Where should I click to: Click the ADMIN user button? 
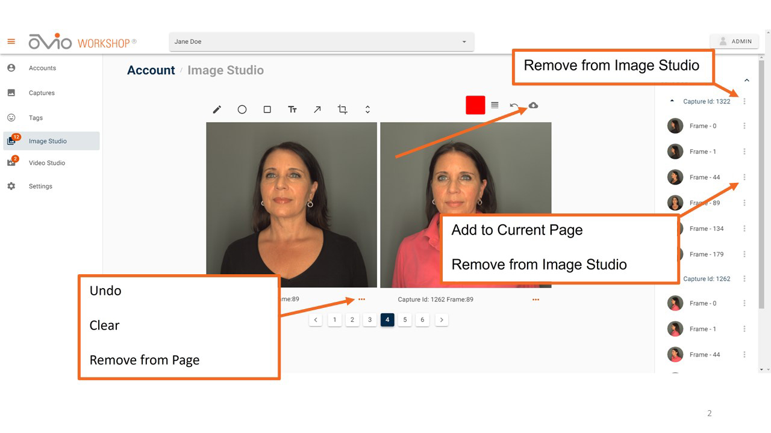[x=735, y=41]
